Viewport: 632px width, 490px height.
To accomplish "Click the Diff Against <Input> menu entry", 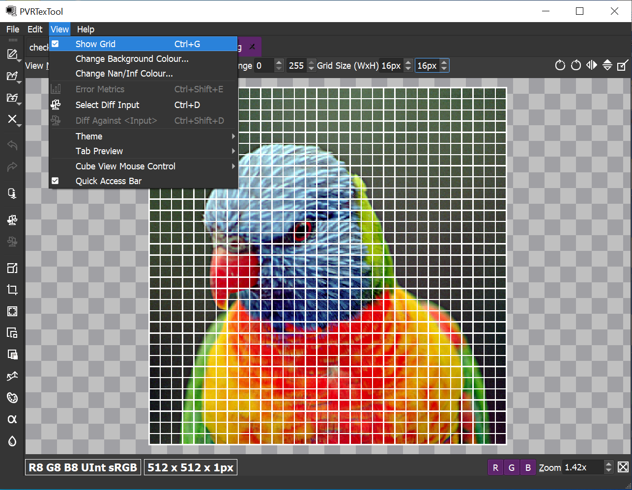I will pyautogui.click(x=144, y=120).
